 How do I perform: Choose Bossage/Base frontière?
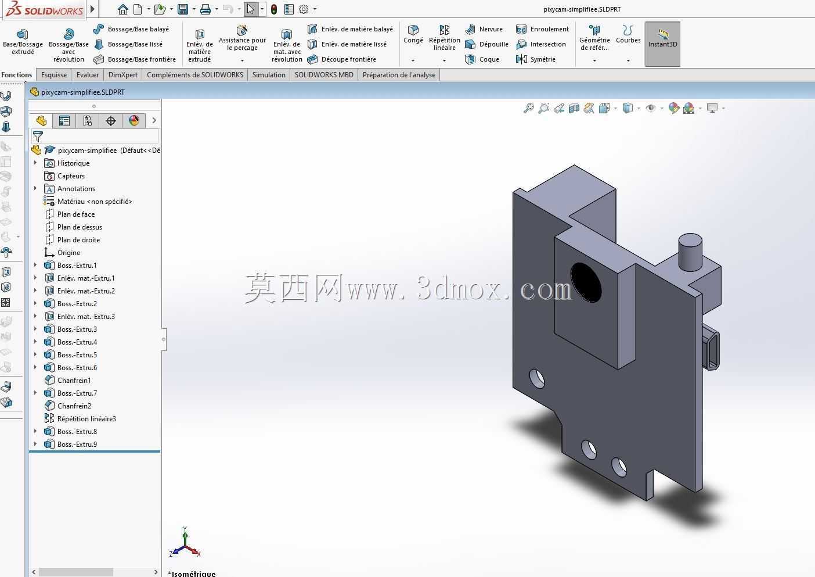(135, 59)
